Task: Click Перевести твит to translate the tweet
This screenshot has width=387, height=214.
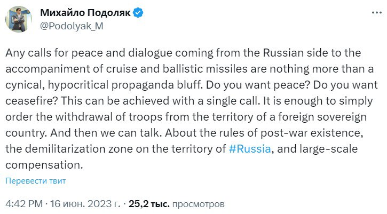Action: pyautogui.click(x=36, y=181)
